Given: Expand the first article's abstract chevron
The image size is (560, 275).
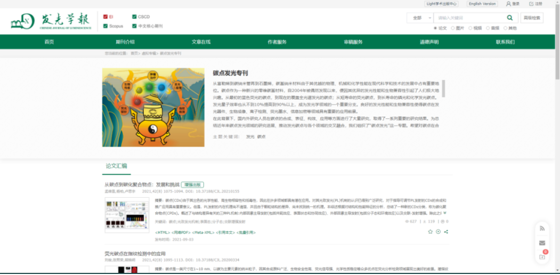Looking at the screenshot, I should pos(445,213).
